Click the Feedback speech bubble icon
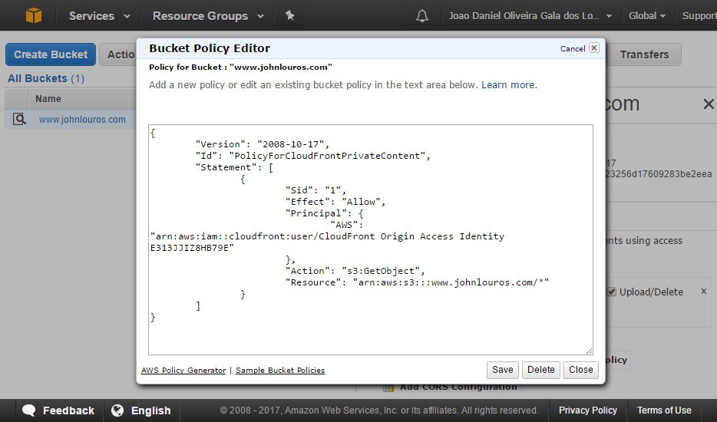Viewport: 717px width, 422px height. 29,410
